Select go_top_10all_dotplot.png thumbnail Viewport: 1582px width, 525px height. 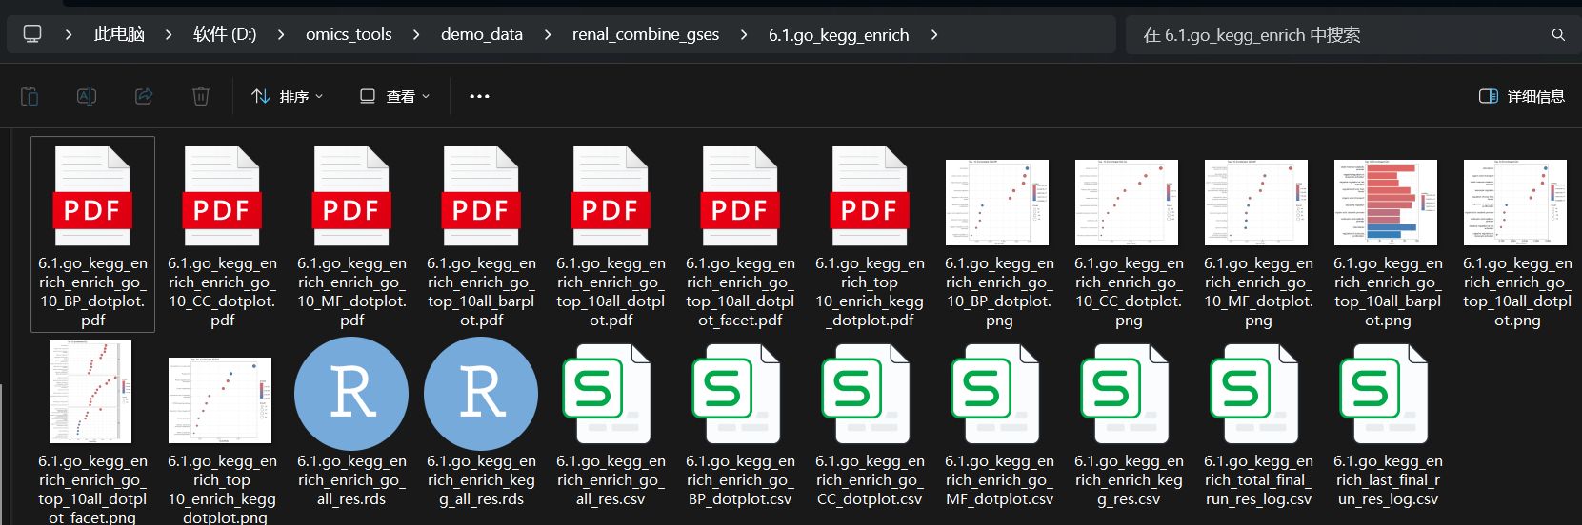[1515, 202]
